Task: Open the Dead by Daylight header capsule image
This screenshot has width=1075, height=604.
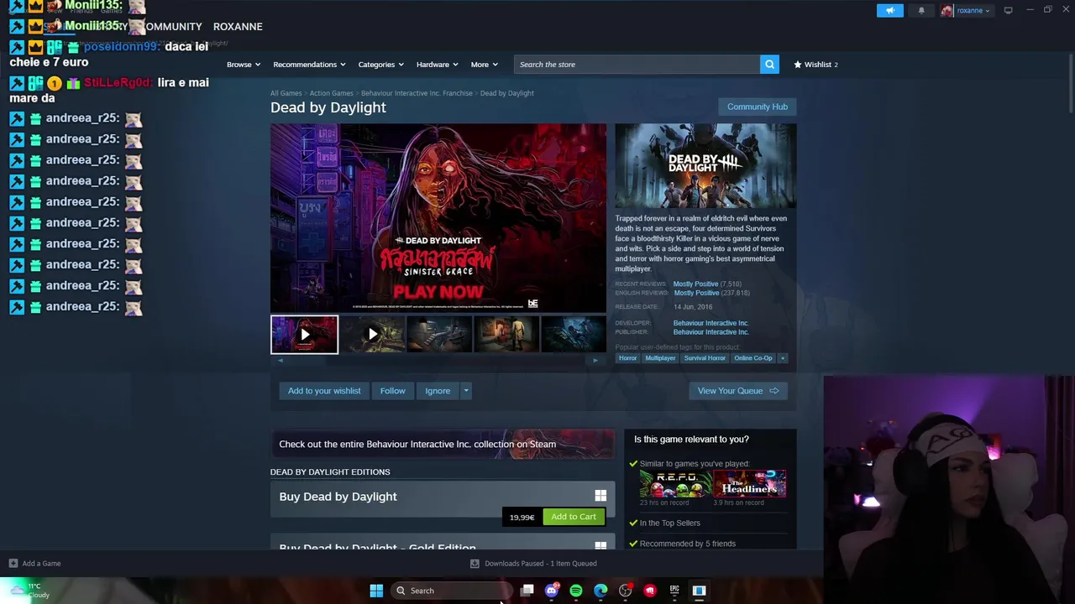Action: tap(705, 166)
